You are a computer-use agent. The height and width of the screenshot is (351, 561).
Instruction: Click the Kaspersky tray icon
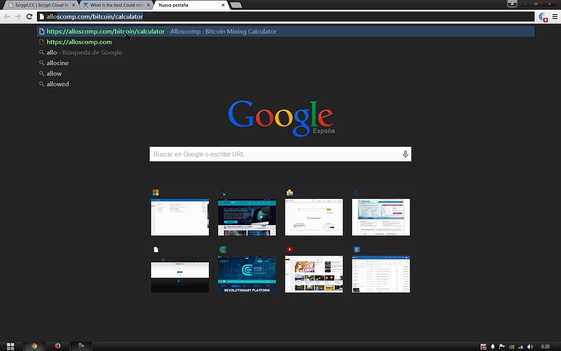point(484,346)
